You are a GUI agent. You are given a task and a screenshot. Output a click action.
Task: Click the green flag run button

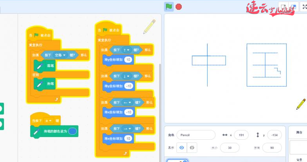[x=169, y=7]
